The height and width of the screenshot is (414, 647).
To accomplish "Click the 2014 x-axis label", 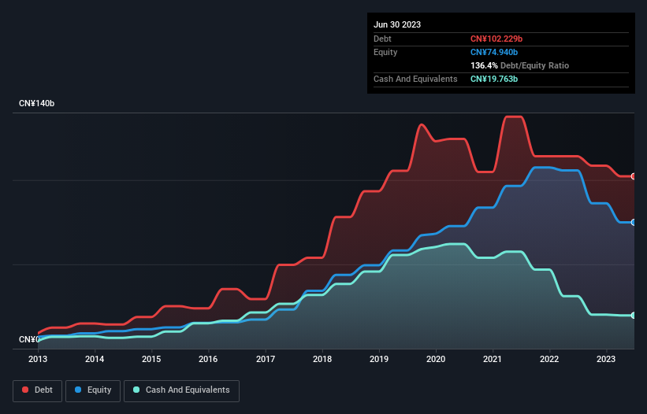I will (x=95, y=359).
